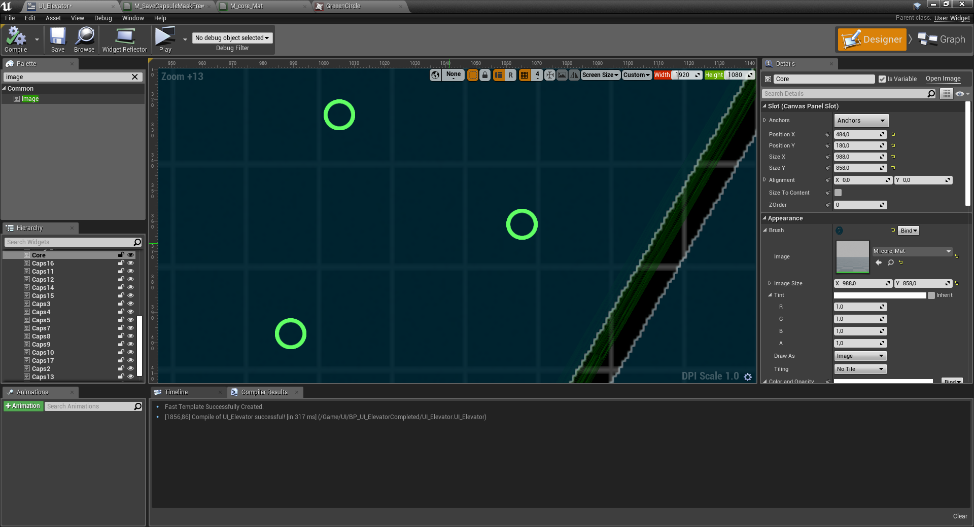Start Play in editor

(x=165, y=40)
